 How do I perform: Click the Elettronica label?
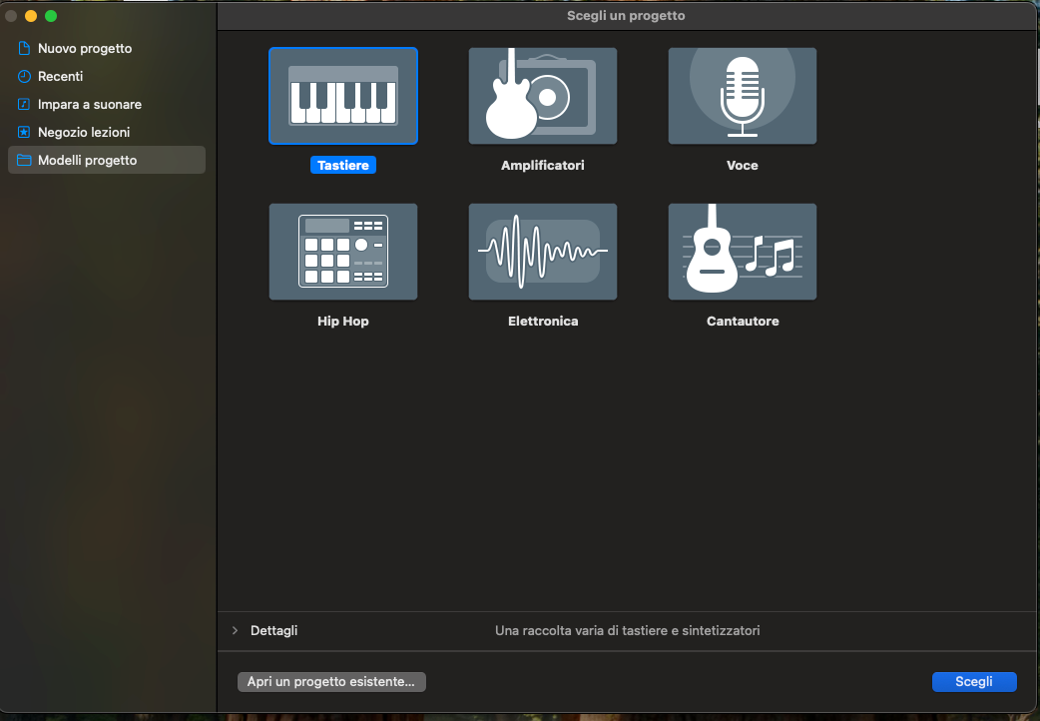tap(543, 322)
